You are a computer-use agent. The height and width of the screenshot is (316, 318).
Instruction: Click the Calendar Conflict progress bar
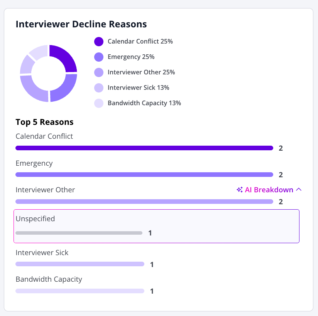pyautogui.click(x=144, y=148)
